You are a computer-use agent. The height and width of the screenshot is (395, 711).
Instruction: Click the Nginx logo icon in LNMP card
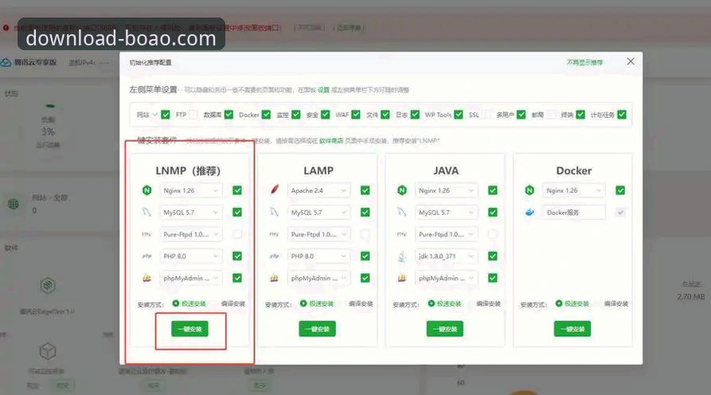coord(147,190)
